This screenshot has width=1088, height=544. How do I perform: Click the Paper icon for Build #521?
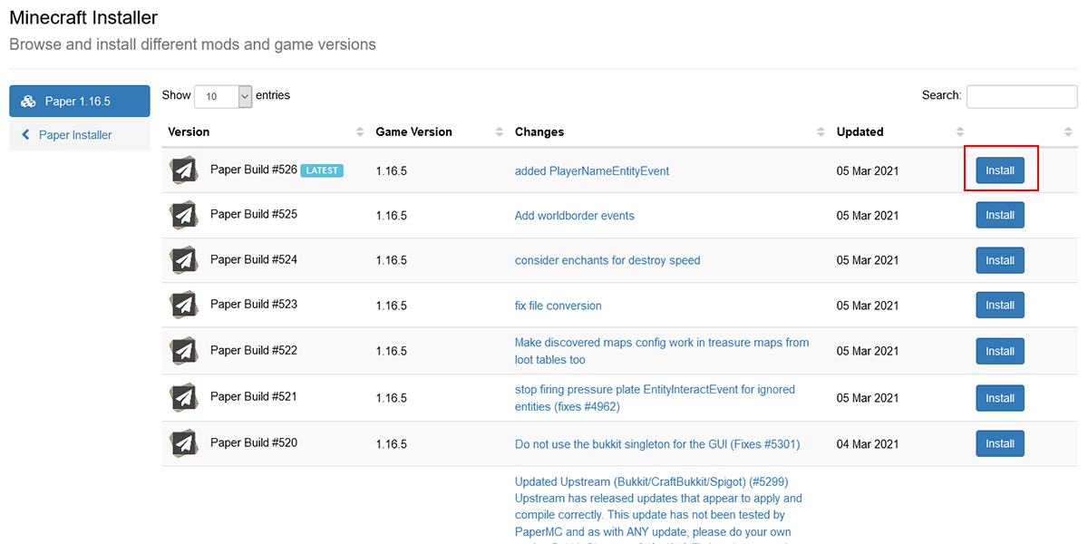pyautogui.click(x=184, y=397)
